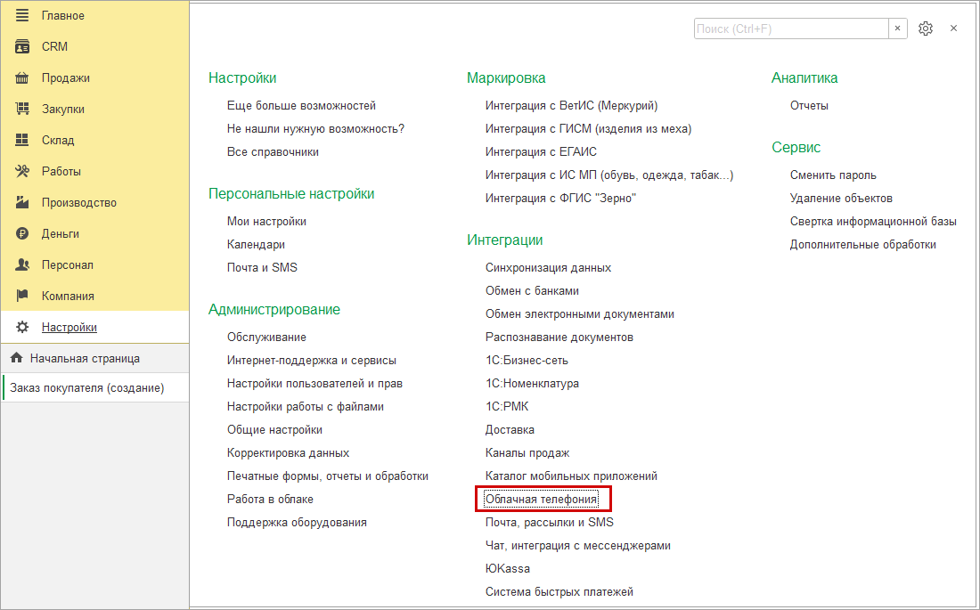This screenshot has width=980, height=610.
Task: Open Каналы продаж
Action: pos(527,452)
